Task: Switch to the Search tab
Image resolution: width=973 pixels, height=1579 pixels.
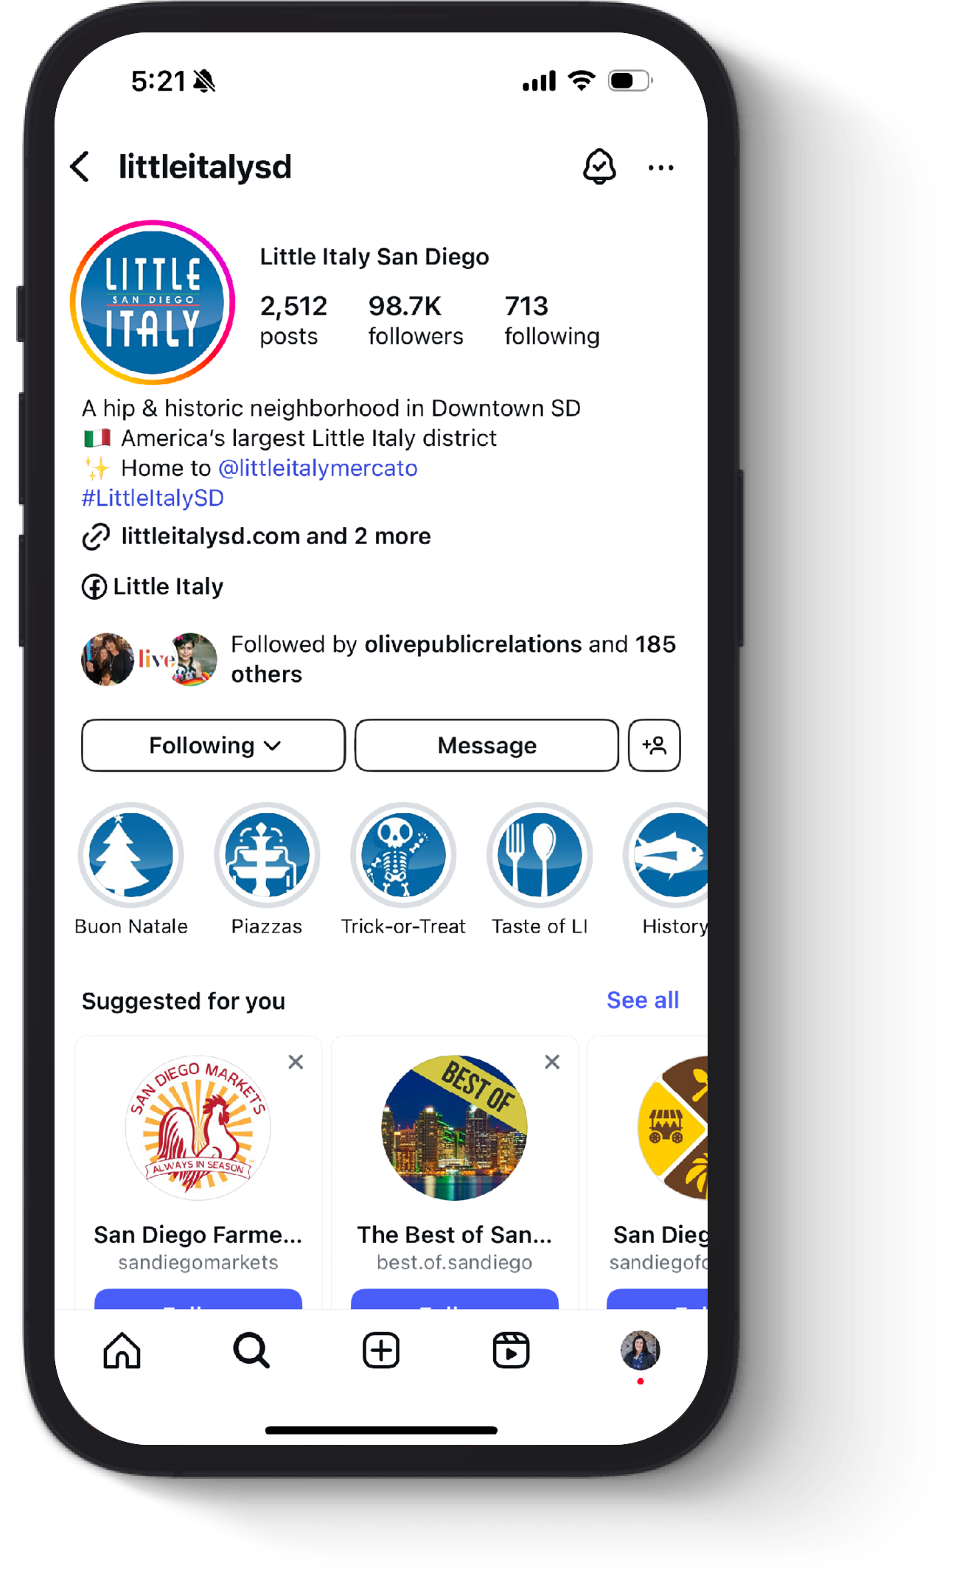Action: coord(251,1350)
